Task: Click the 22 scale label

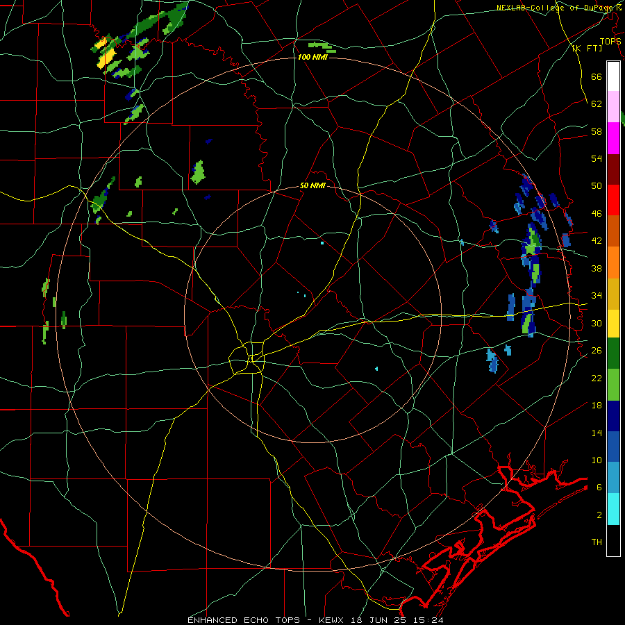Action: coord(597,378)
